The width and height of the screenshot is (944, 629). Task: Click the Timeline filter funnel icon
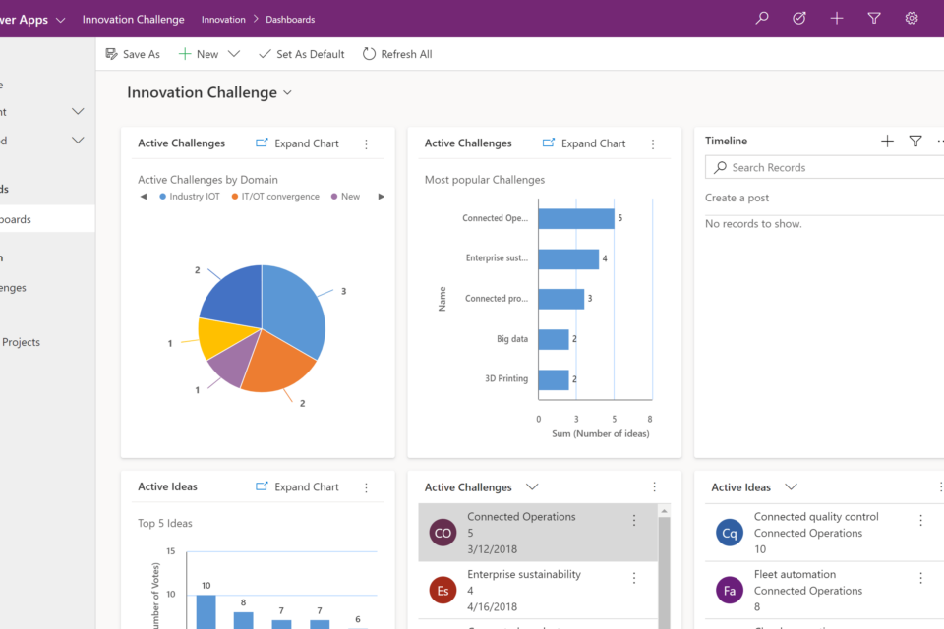tap(915, 142)
